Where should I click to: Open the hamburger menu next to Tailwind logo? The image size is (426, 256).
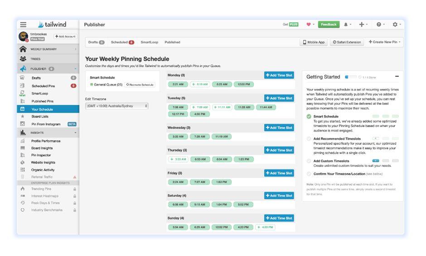tap(23, 25)
